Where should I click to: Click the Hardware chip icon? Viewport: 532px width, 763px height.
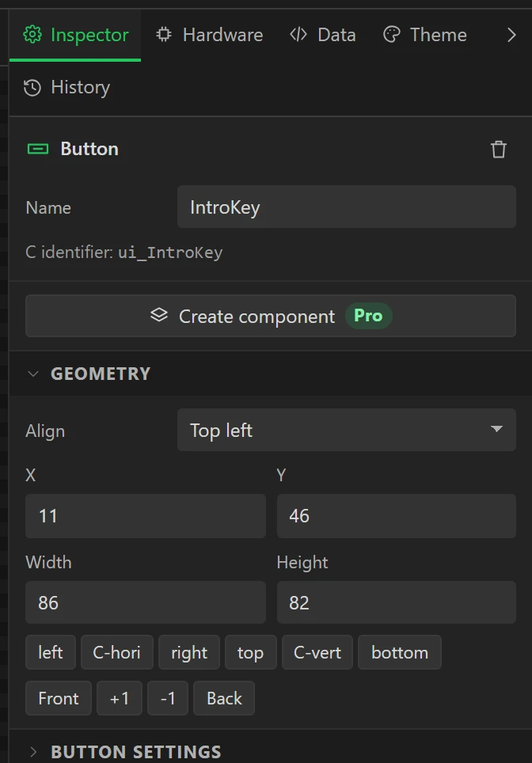pos(164,35)
